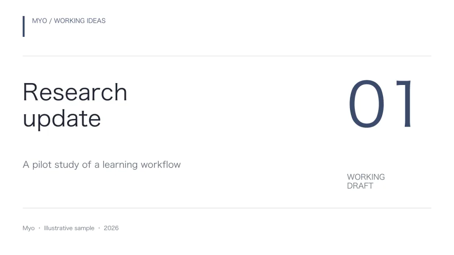Click the dot separator before 2026
The image size is (454, 255).
pos(99,228)
